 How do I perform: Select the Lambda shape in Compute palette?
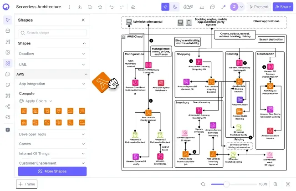point(71,122)
